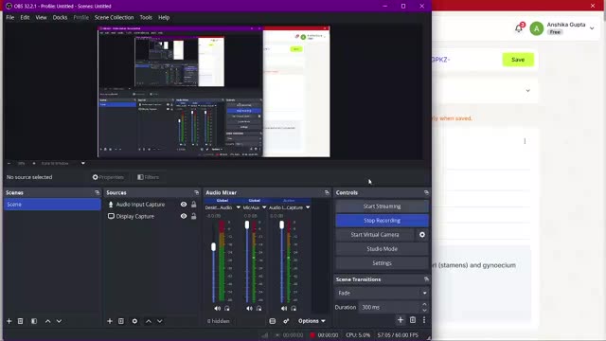Open Virtual Camera settings gear

[x=422, y=235]
